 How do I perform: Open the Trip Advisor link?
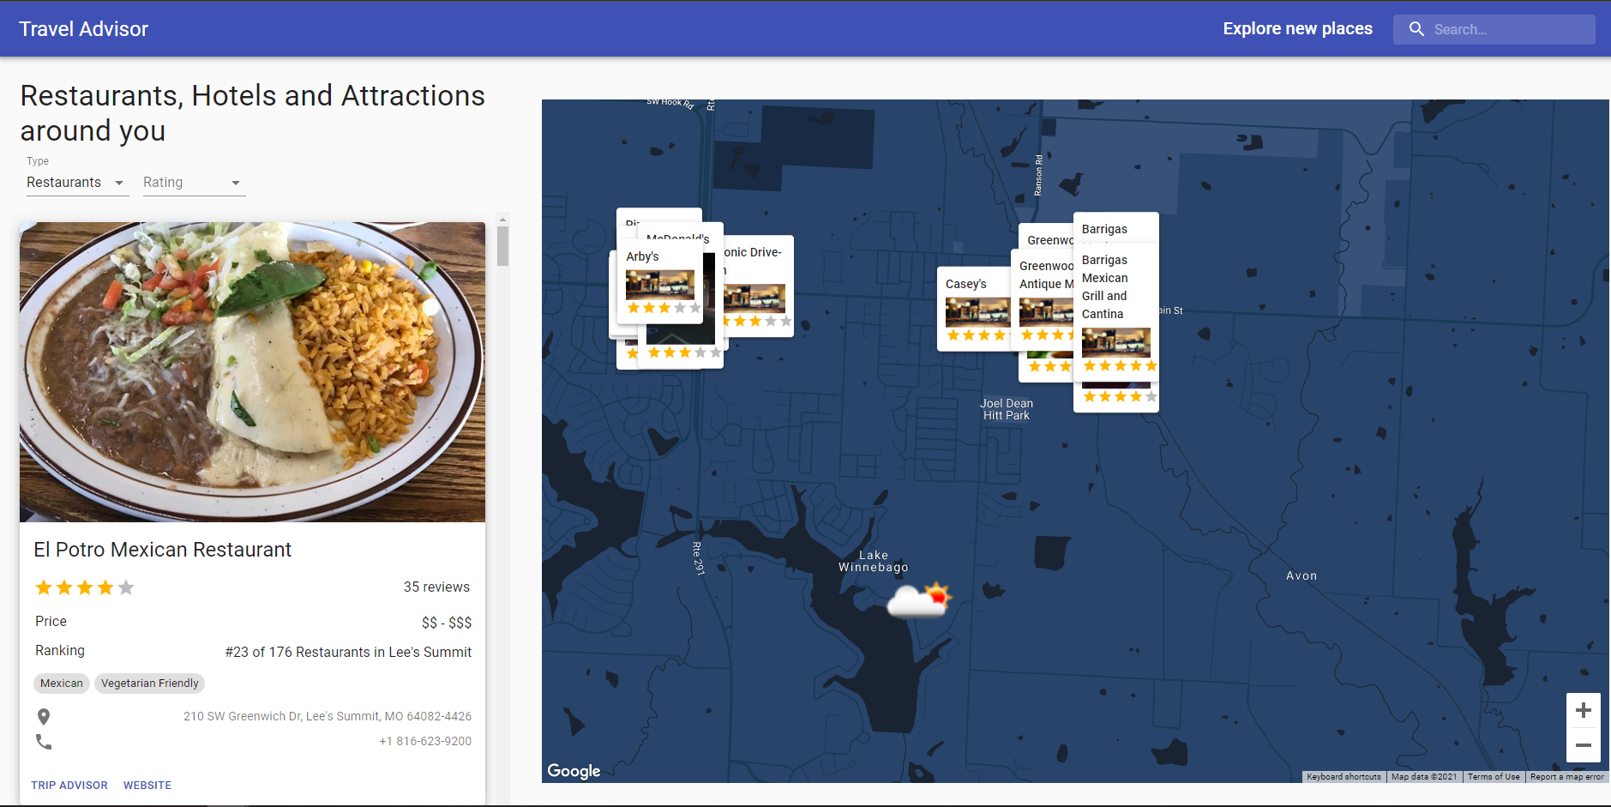(x=69, y=786)
